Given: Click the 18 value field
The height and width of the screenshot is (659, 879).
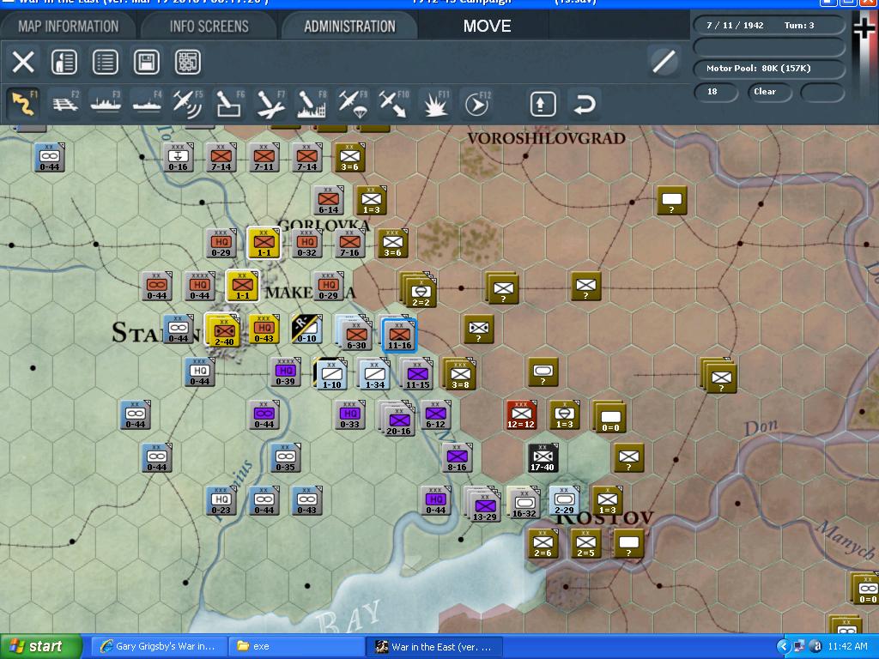Looking at the screenshot, I should tap(715, 91).
